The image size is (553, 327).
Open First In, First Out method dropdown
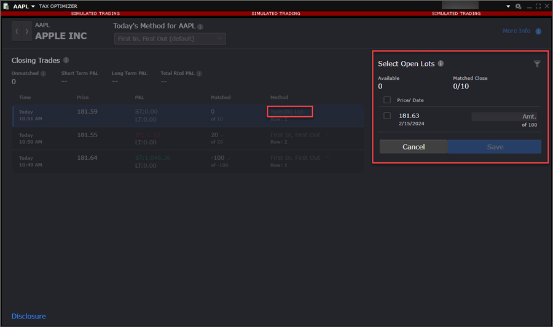(x=170, y=39)
